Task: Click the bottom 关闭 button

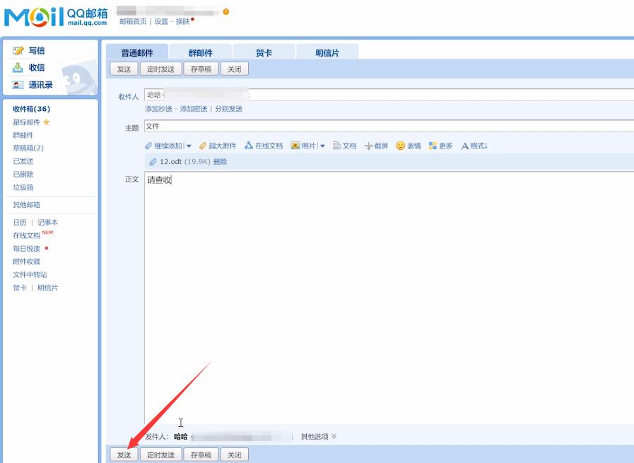Action: [x=235, y=455]
